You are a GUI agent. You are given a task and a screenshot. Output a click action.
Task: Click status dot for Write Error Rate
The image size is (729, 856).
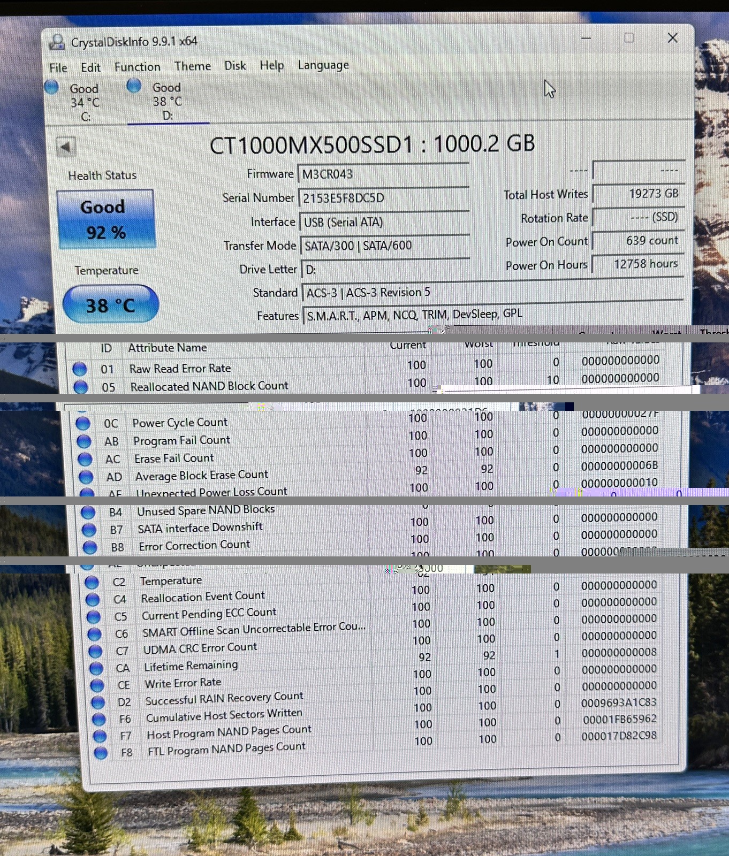97,685
